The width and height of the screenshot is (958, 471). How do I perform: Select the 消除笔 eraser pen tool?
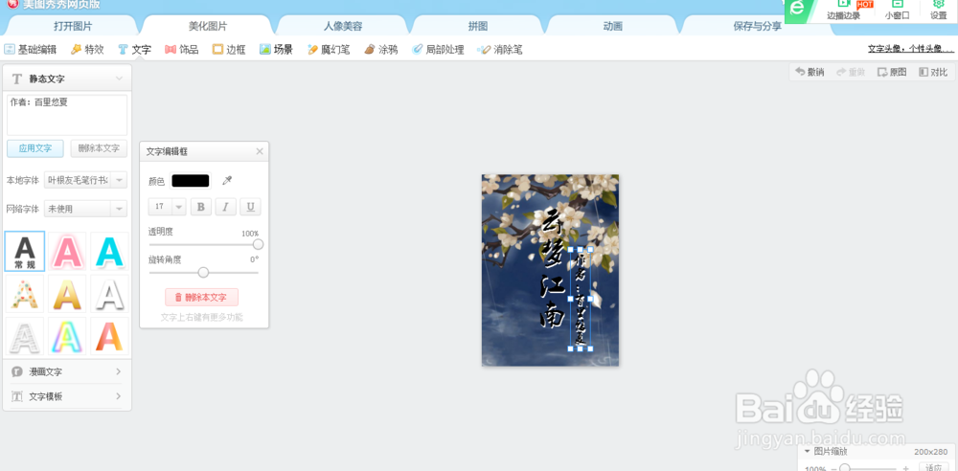(500, 50)
